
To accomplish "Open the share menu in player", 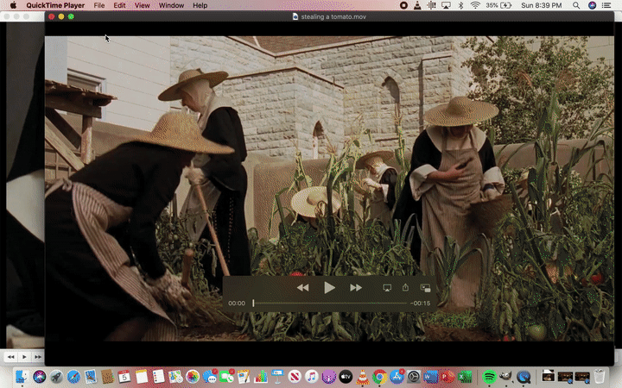I will 406,288.
